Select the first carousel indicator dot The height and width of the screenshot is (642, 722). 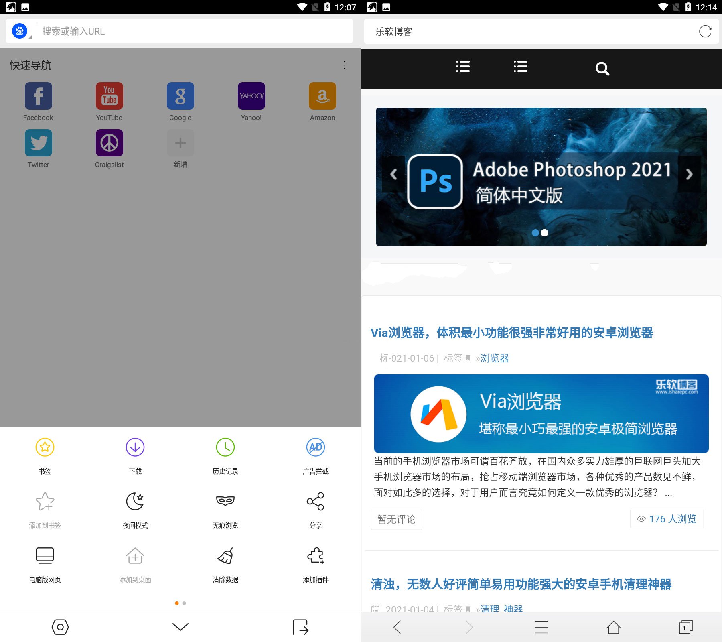pyautogui.click(x=535, y=232)
